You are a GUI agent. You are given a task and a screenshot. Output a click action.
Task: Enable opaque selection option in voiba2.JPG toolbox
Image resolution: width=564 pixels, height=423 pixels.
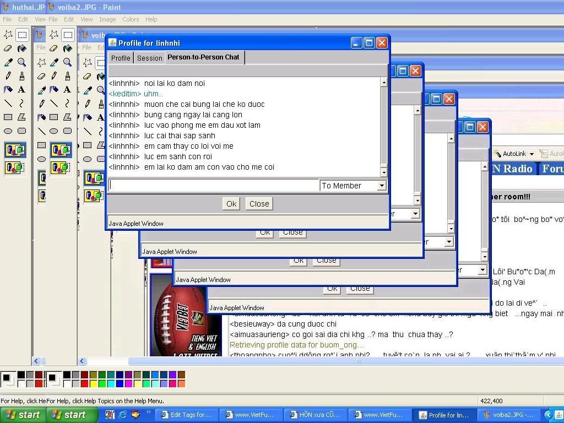[x=61, y=150]
